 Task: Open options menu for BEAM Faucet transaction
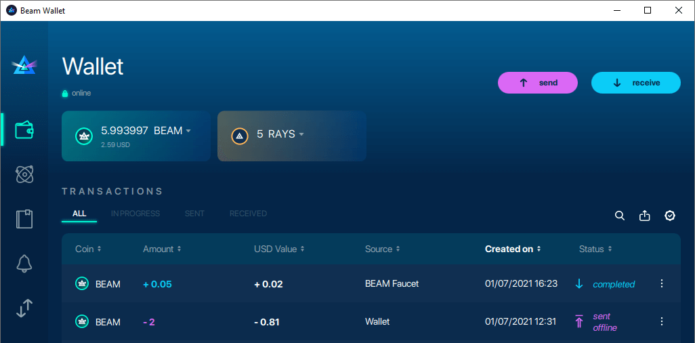662,283
